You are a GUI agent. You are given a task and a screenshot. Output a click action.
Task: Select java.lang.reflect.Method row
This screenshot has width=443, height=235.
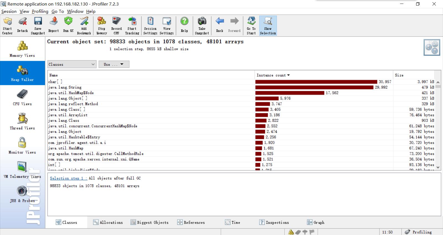tap(241, 104)
